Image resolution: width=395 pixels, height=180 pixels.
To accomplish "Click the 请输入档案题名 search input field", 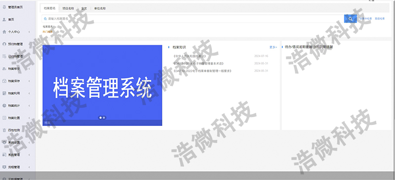I will (193, 19).
